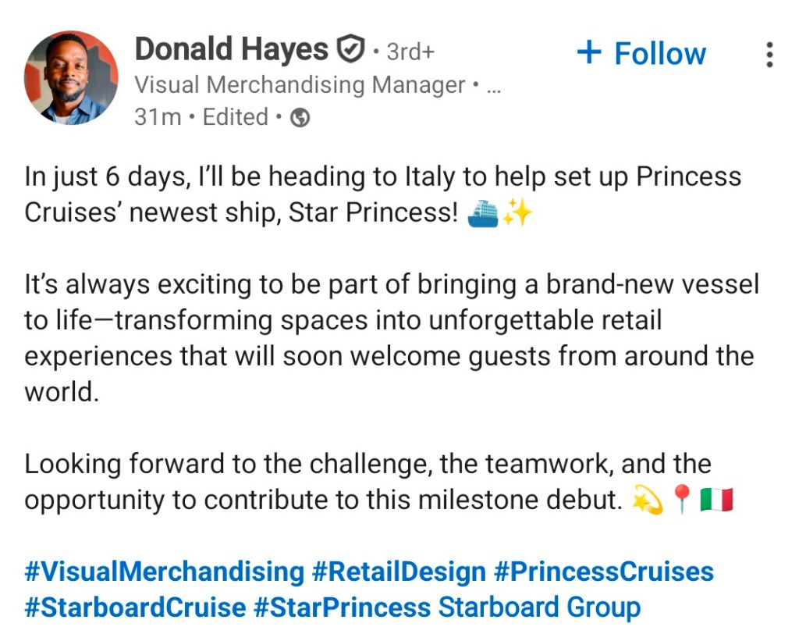This screenshot has width=799, height=634.
Task: Visit the #StarboardCruise hashtag
Action: tap(136, 607)
